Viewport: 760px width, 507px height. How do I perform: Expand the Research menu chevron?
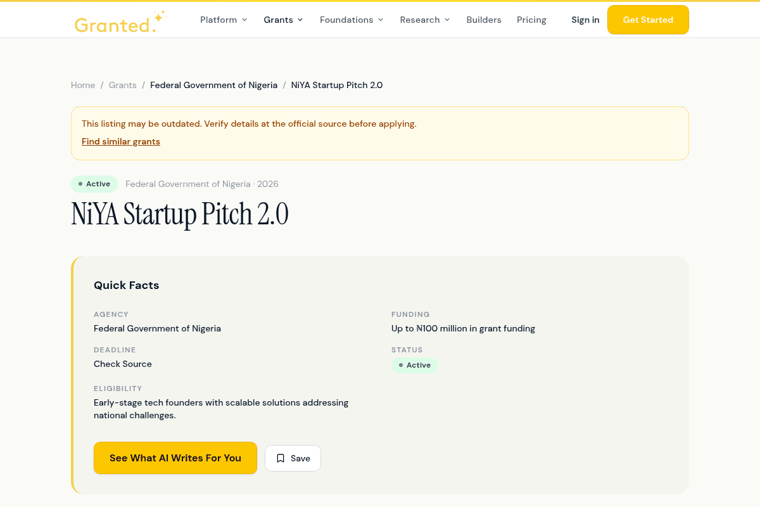(447, 20)
